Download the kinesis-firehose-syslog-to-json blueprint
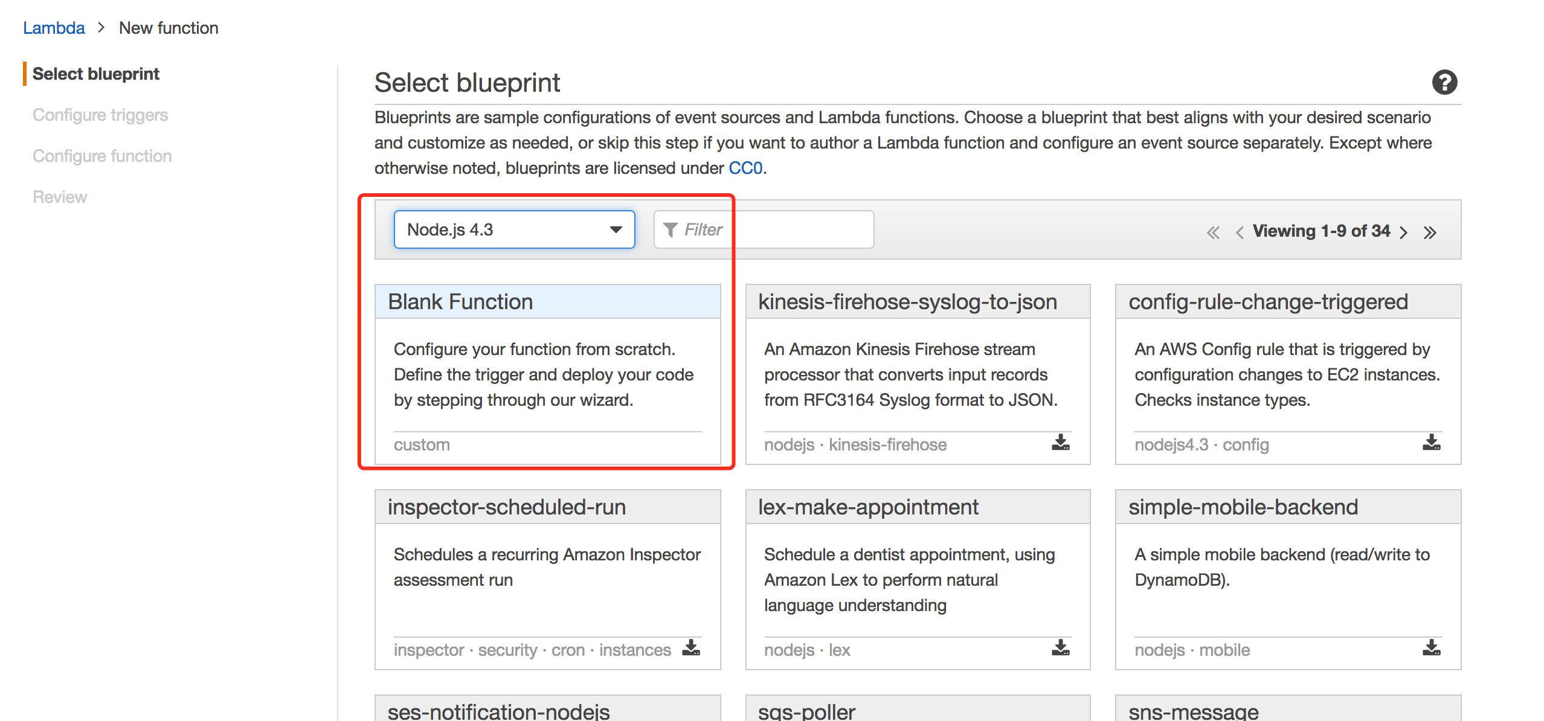Image resolution: width=1544 pixels, height=721 pixels. 1060,443
